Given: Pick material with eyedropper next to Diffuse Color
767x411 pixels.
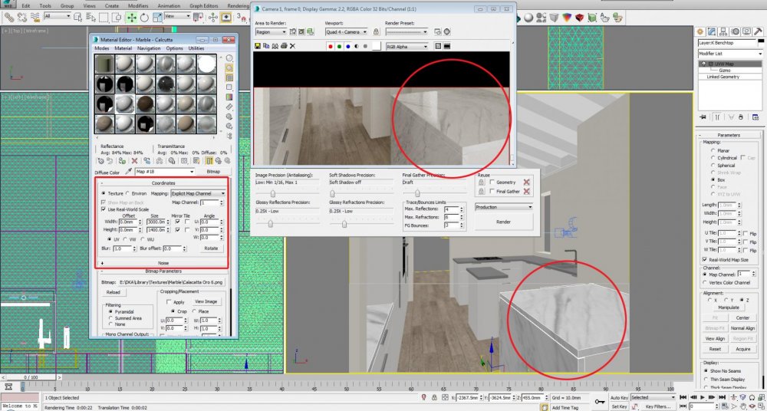Looking at the screenshot, I should [128, 172].
